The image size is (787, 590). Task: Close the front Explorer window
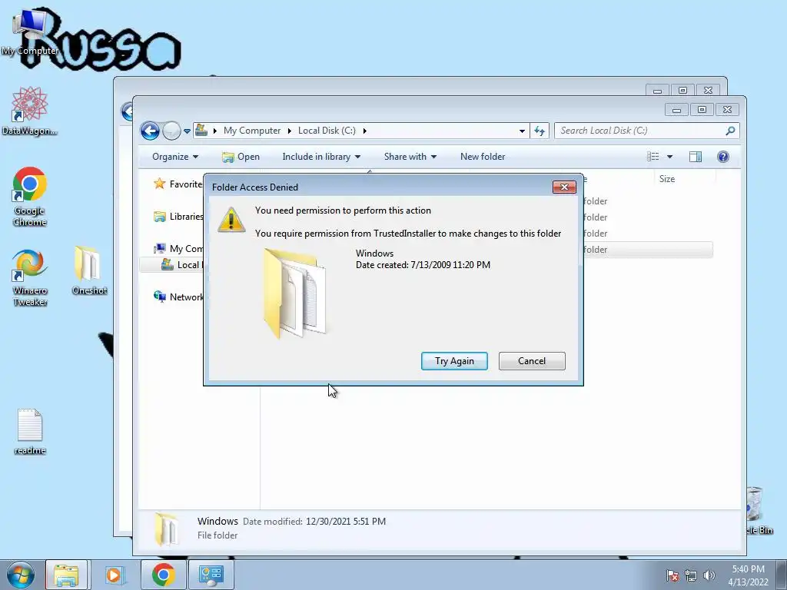pyautogui.click(x=727, y=109)
